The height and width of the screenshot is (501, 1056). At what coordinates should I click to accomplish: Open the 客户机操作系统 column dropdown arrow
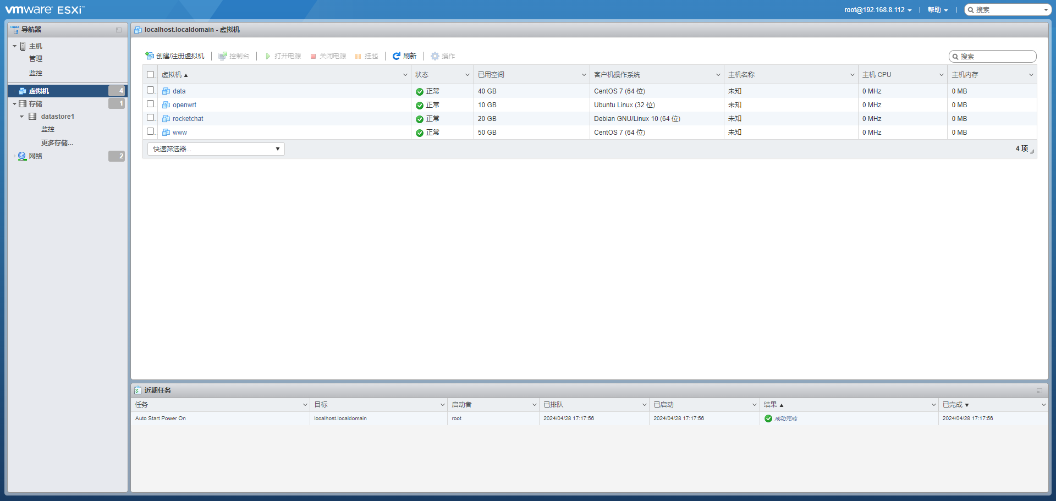(718, 75)
